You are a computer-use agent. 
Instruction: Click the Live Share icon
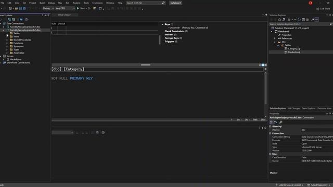(318, 9)
